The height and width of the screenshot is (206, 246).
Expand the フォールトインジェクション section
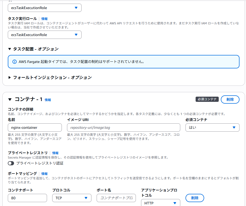pos(10,77)
